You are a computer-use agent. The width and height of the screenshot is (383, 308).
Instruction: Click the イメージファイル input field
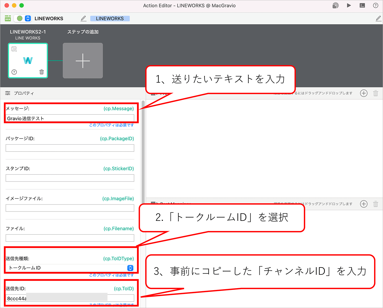[x=70, y=208]
